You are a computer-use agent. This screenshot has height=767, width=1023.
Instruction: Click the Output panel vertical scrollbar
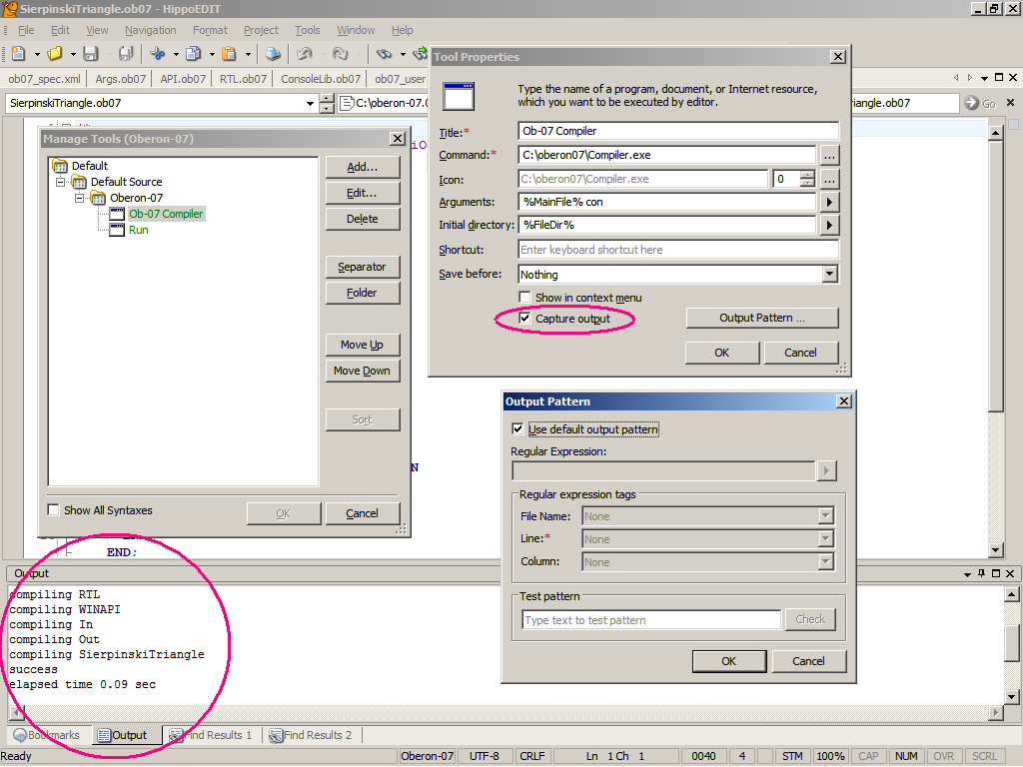1012,639
